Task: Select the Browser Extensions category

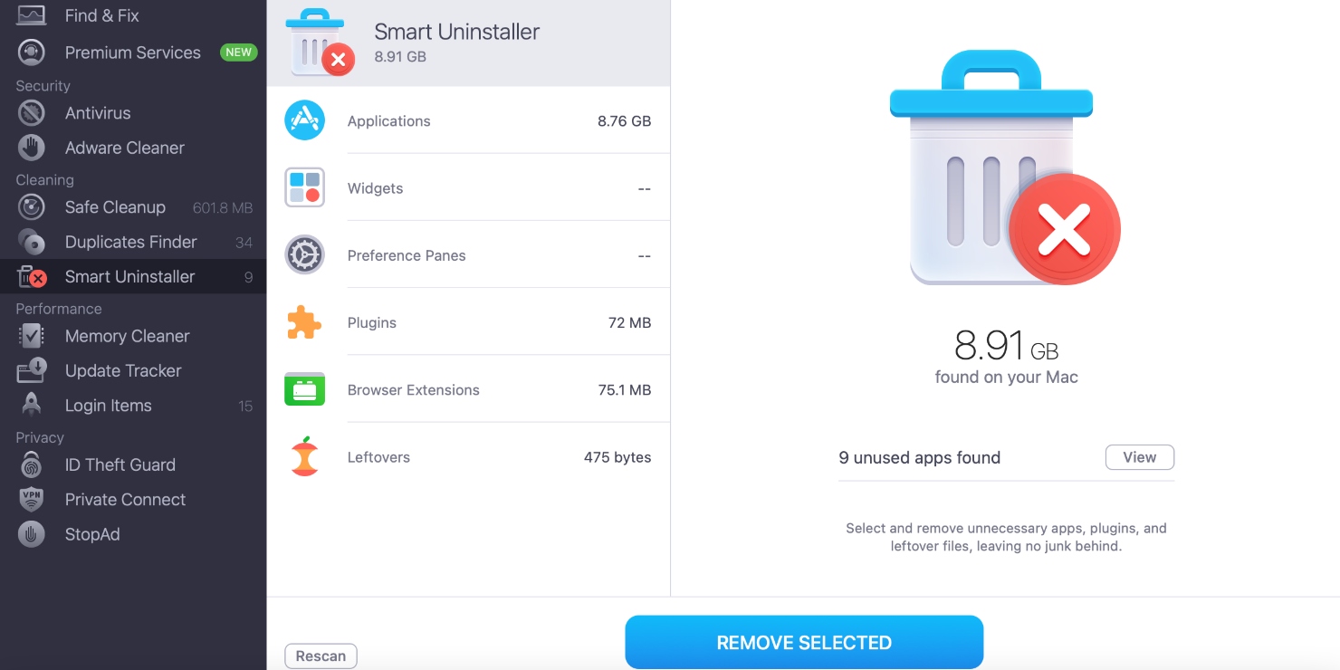Action: [x=468, y=389]
